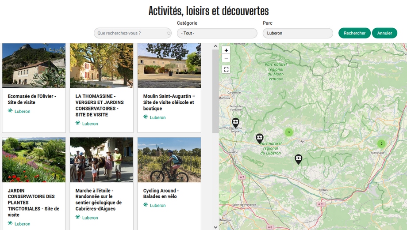Click the Salon-de-Provence label on map

[244, 205]
